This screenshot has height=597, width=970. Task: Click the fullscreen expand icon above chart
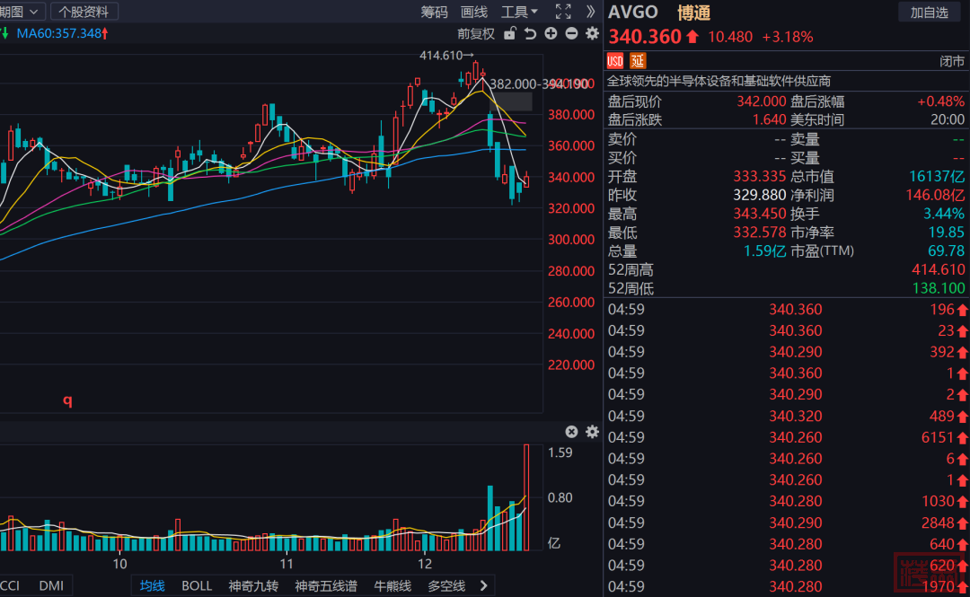pos(563,12)
